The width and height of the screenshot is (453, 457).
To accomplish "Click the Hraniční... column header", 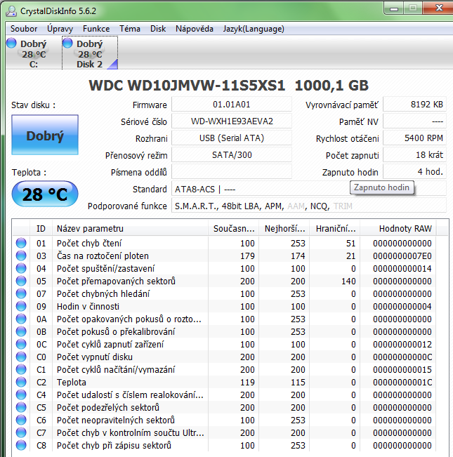I will pos(335,229).
